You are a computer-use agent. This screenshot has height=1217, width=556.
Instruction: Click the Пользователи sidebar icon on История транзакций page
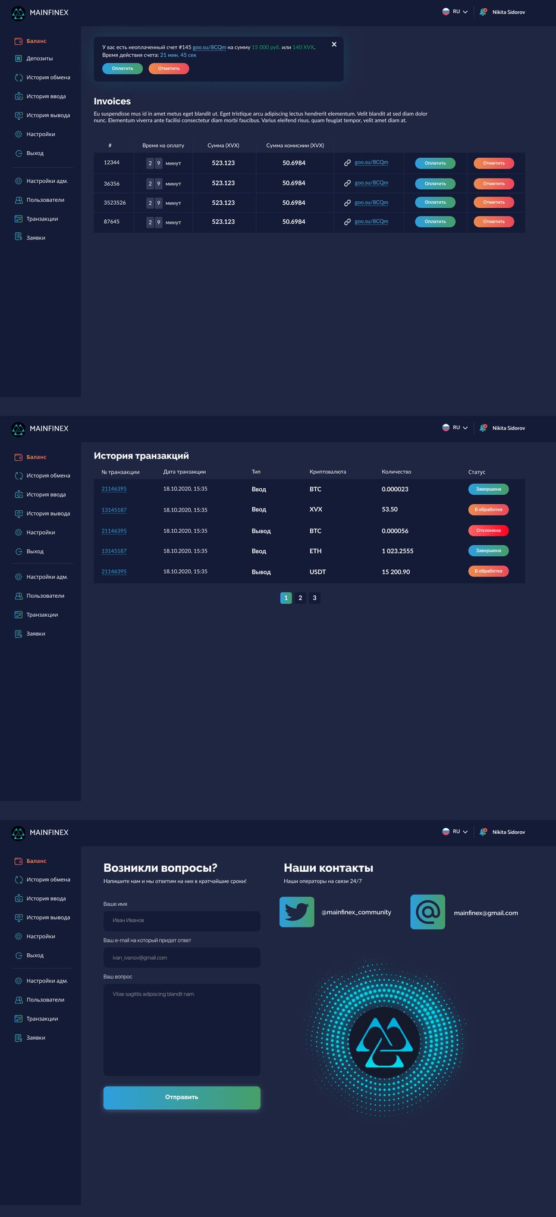(18, 596)
